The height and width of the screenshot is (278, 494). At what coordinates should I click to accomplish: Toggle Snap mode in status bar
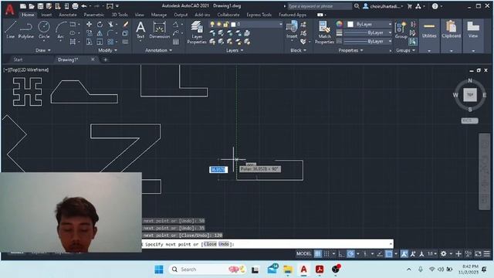point(327,254)
